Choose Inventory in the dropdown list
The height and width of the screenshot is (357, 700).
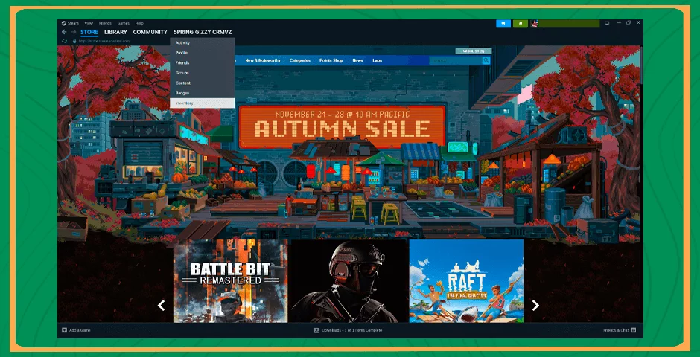point(203,103)
